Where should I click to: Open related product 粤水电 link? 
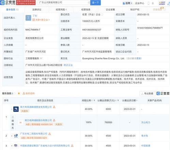(144, 136)
